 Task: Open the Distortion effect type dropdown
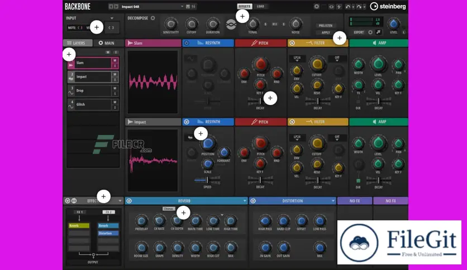pos(333,201)
